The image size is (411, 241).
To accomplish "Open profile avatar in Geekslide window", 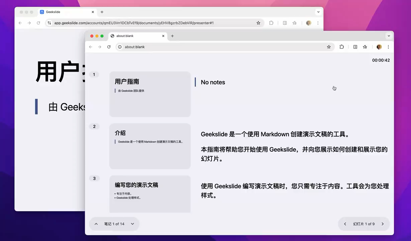I will [x=309, y=23].
